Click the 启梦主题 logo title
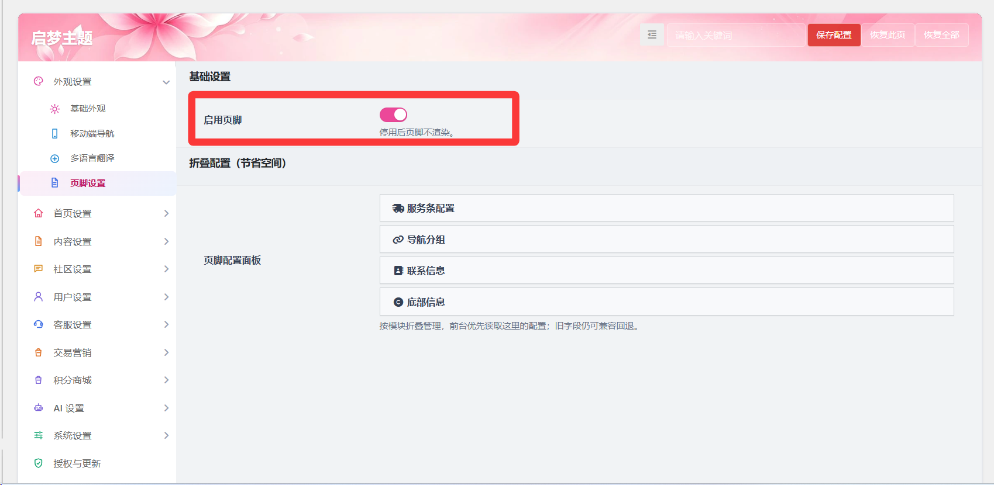Screen dimensions: 994x485 62,39
